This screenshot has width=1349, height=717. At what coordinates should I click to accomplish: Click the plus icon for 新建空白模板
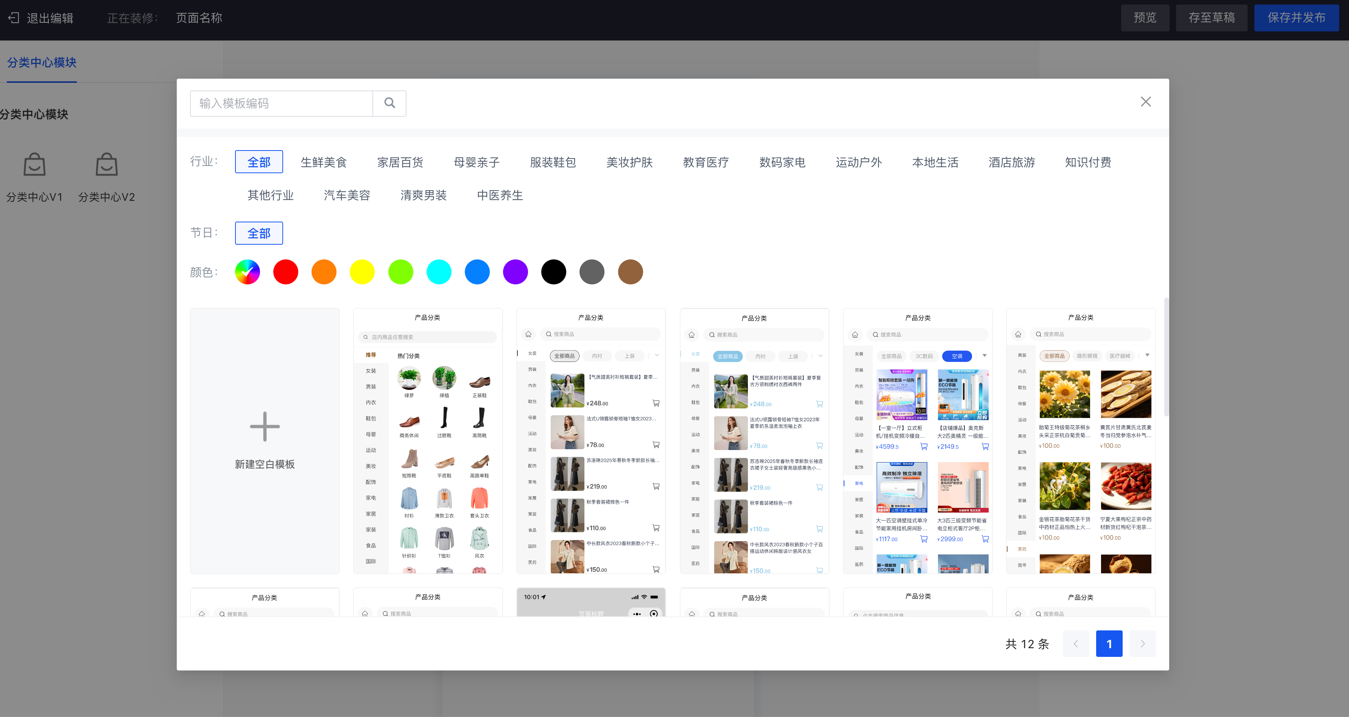(265, 427)
